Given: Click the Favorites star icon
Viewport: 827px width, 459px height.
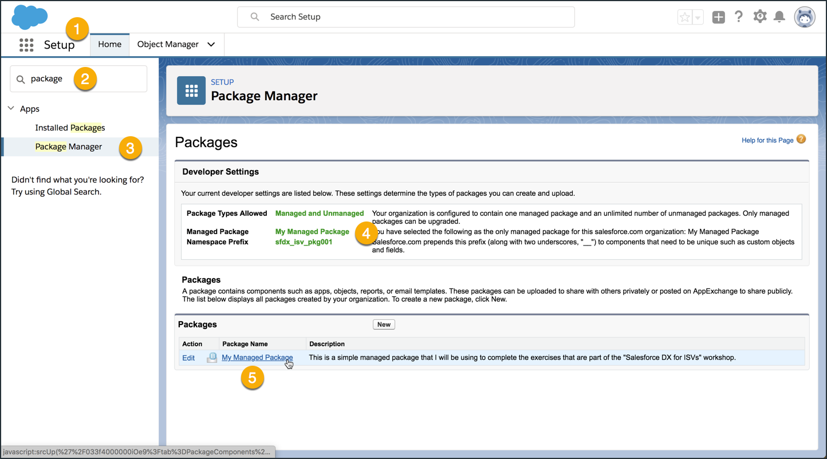Looking at the screenshot, I should (684, 17).
